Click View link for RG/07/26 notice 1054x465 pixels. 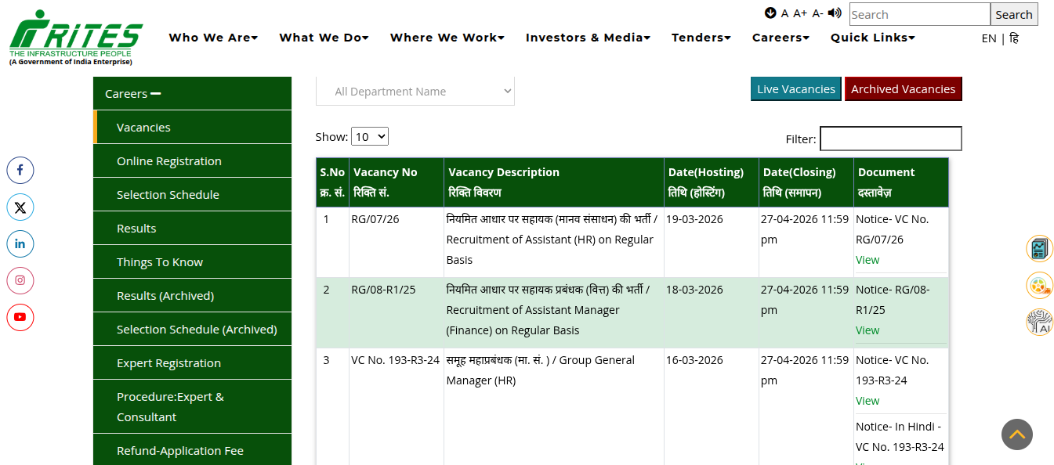[867, 260]
